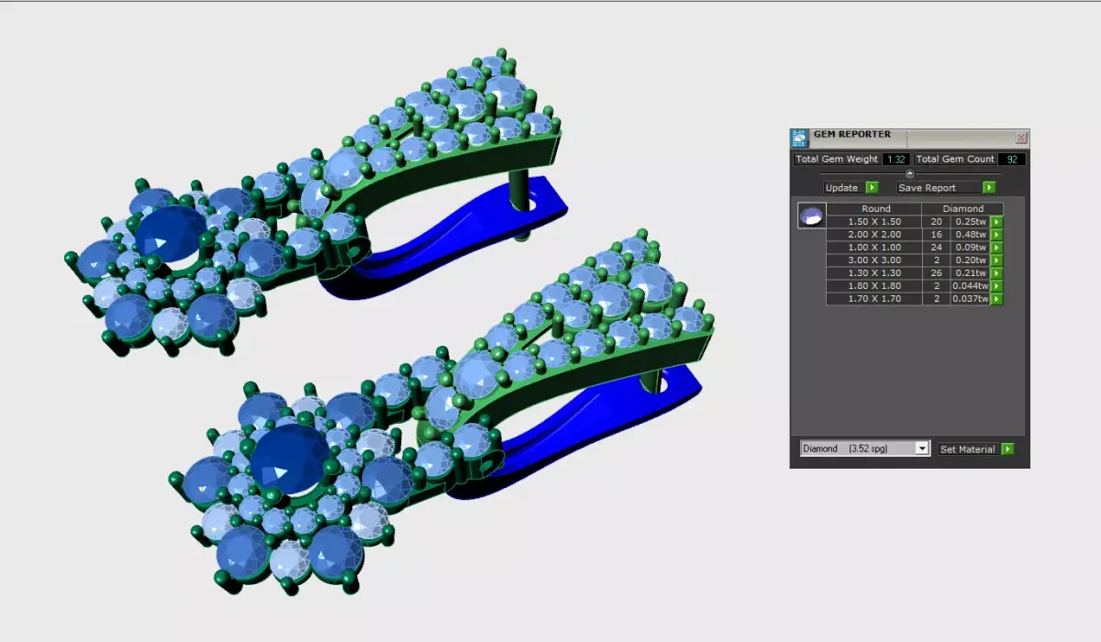Click the count cell showing 20
Viewport: 1101px width, 642px height.
(937, 221)
